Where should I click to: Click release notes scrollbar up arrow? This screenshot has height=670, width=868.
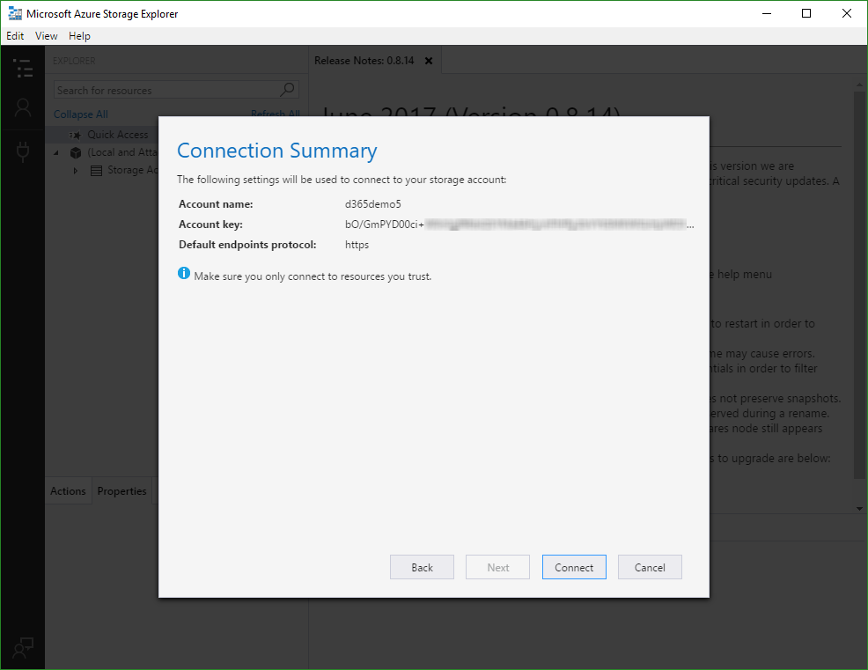(859, 85)
